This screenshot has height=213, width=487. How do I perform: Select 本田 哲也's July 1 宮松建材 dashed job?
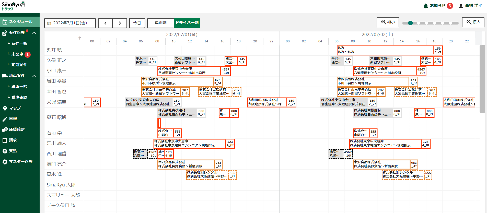point(220,92)
